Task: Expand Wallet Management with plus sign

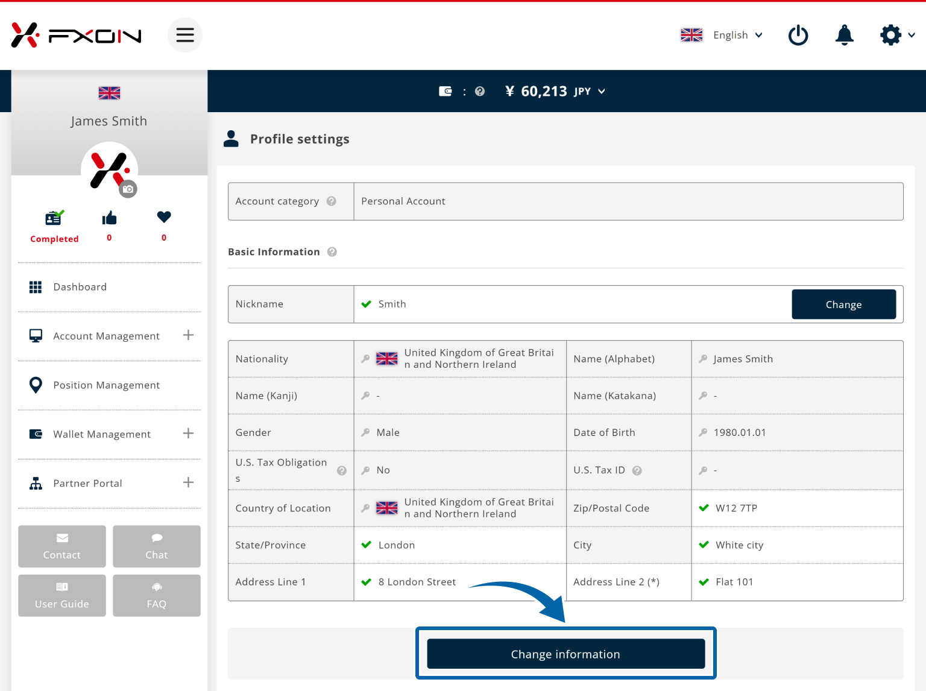Action: (x=188, y=434)
